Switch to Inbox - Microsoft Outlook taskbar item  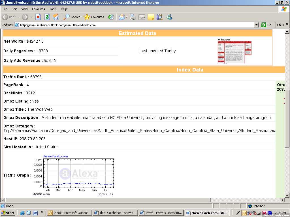pos(69,213)
